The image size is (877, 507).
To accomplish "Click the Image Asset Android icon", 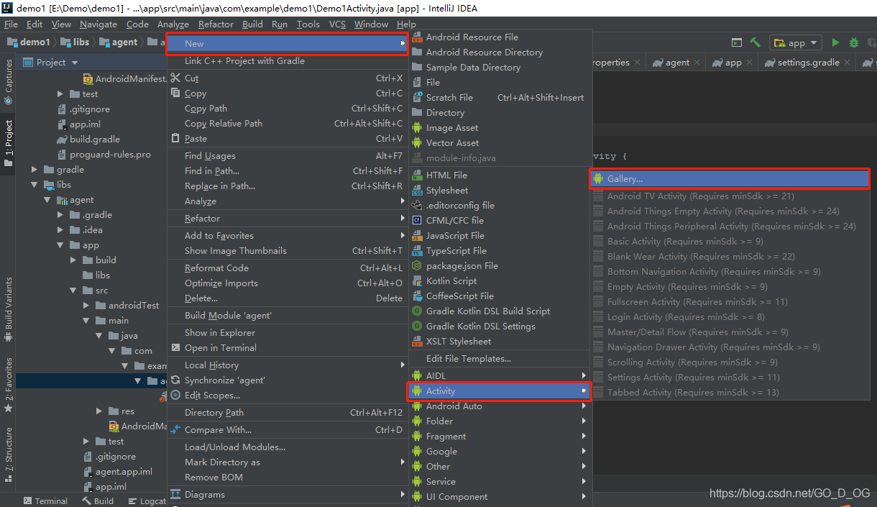I will pos(417,127).
